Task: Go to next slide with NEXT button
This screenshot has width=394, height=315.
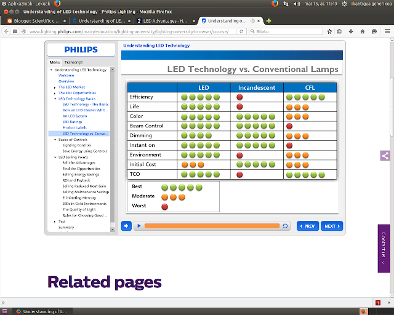Action: (332, 226)
